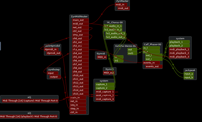Click GxEcho in1 port

pos(119,61)
